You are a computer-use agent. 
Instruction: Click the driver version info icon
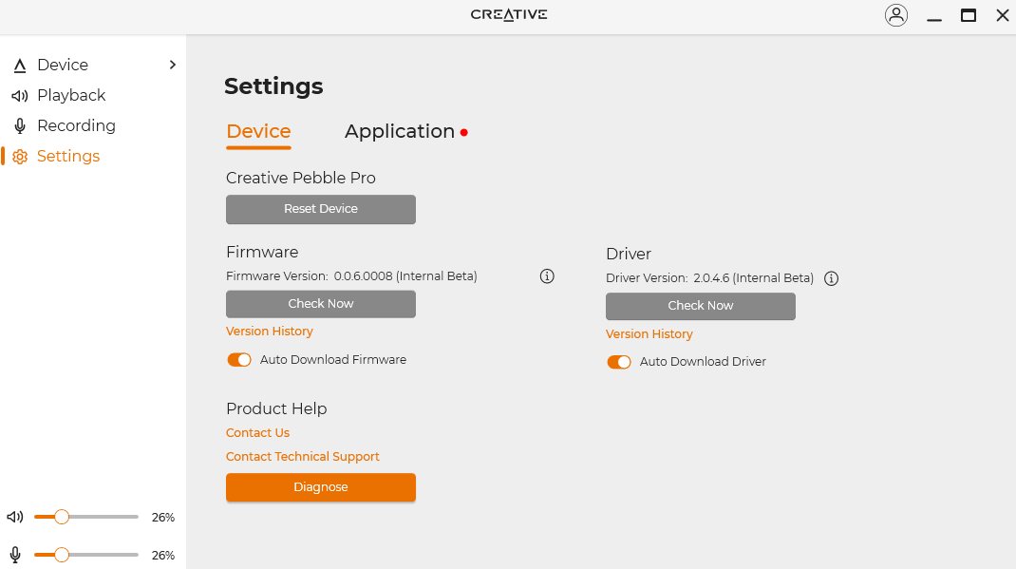pyautogui.click(x=832, y=278)
